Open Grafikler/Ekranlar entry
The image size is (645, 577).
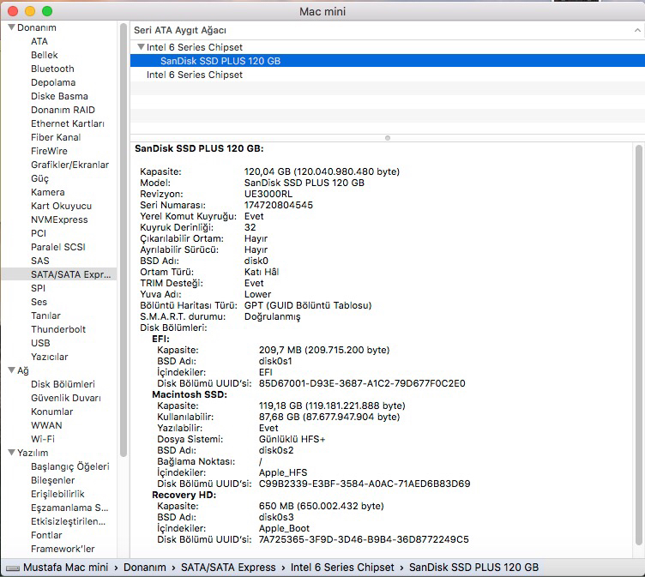[70, 165]
